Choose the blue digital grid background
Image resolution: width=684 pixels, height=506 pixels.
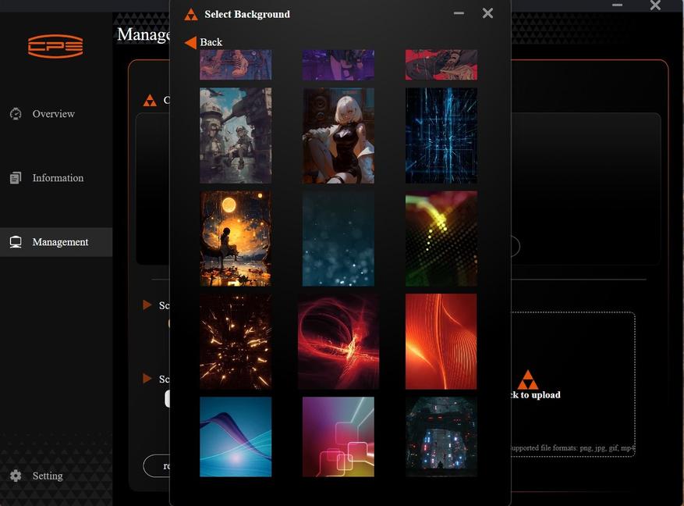click(x=441, y=135)
